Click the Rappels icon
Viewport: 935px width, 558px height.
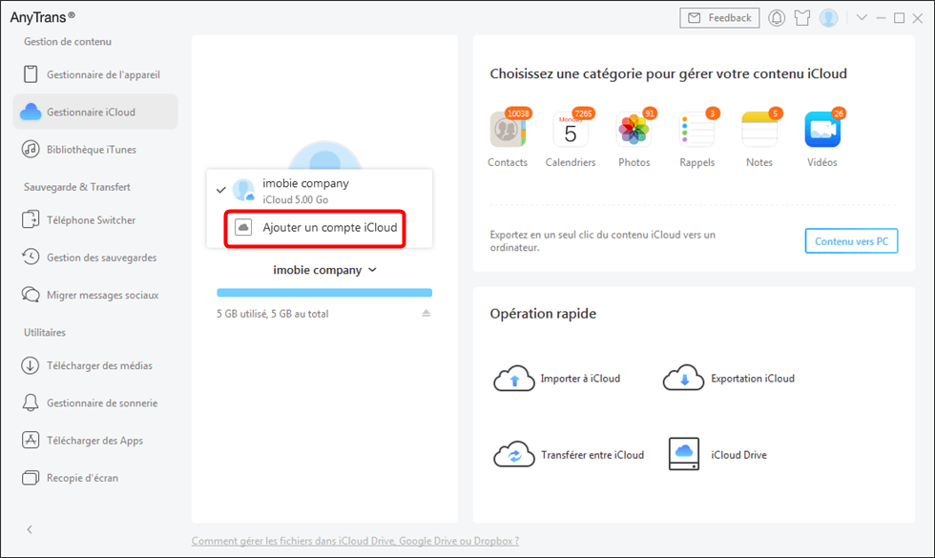696,130
